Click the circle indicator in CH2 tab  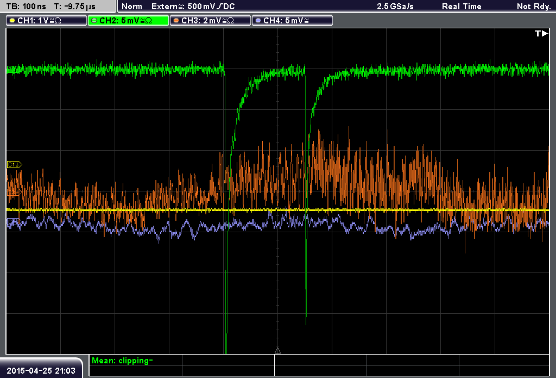[94, 21]
